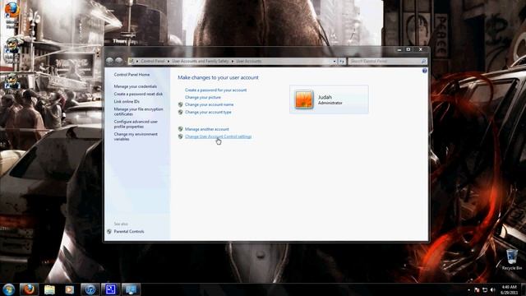The height and width of the screenshot is (296, 526).
Task: Click the Forward arrow in Control Panel
Action: pyautogui.click(x=118, y=61)
